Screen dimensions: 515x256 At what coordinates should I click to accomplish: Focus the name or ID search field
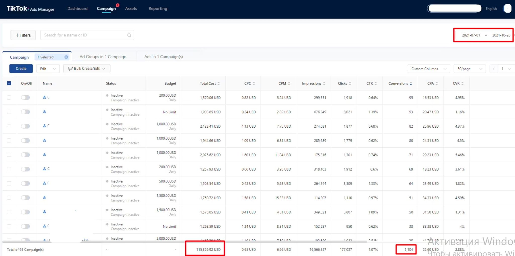click(x=87, y=35)
